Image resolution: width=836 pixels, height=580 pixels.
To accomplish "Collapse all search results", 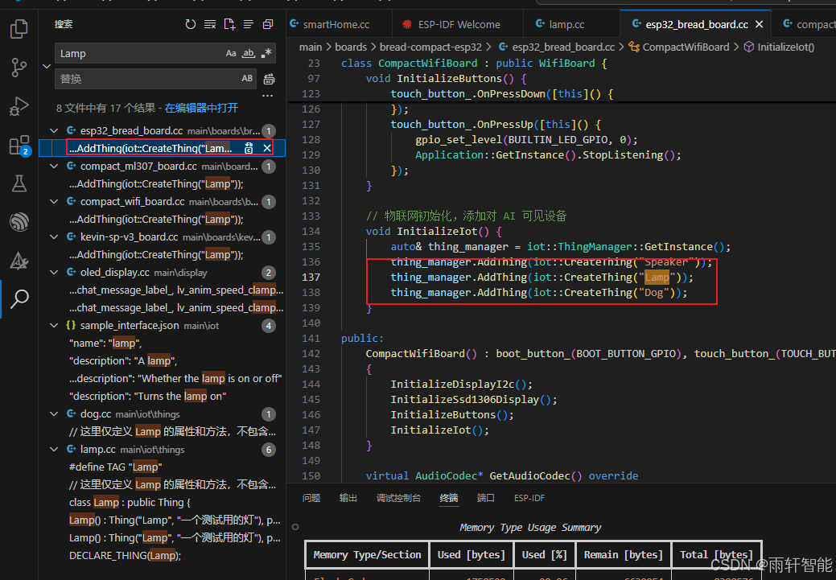I will (268, 24).
